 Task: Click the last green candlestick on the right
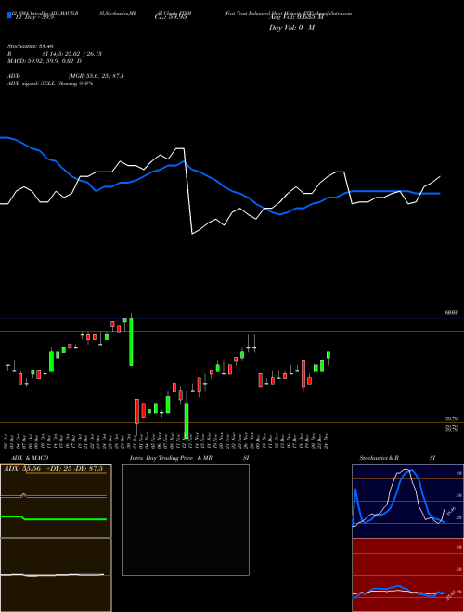click(x=329, y=355)
